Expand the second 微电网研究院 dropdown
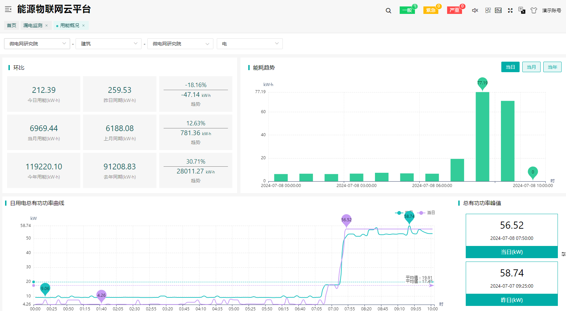Image resolution: width=566 pixels, height=311 pixels. (x=180, y=44)
